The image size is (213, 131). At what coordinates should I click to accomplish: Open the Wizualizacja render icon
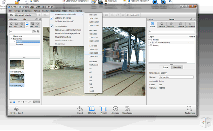click(127, 109)
